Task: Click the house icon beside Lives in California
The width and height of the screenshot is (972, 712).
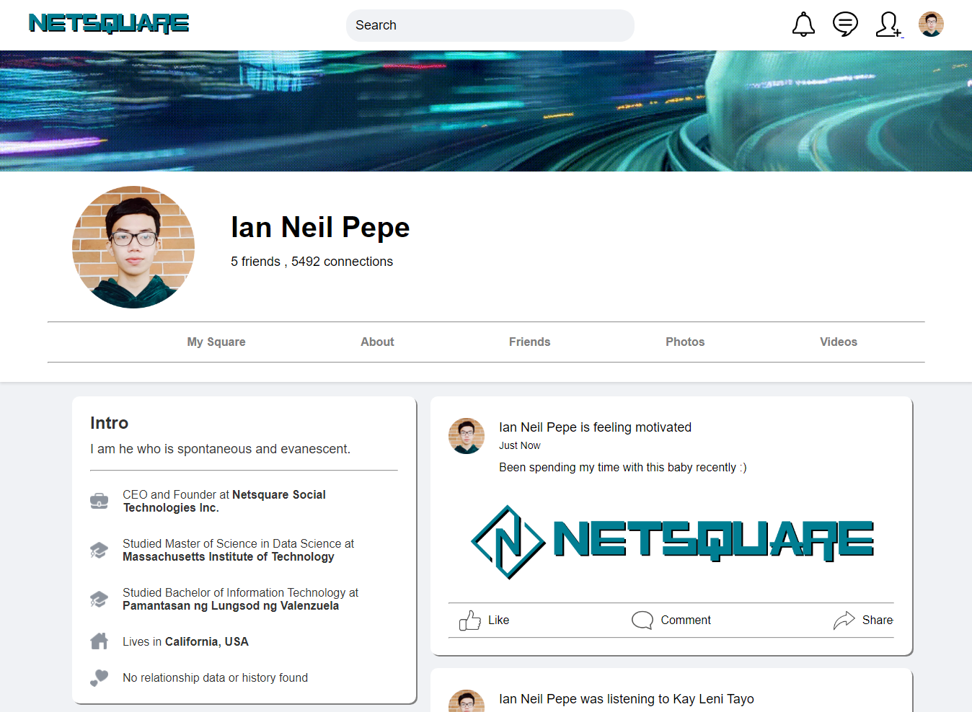Action: 100,641
